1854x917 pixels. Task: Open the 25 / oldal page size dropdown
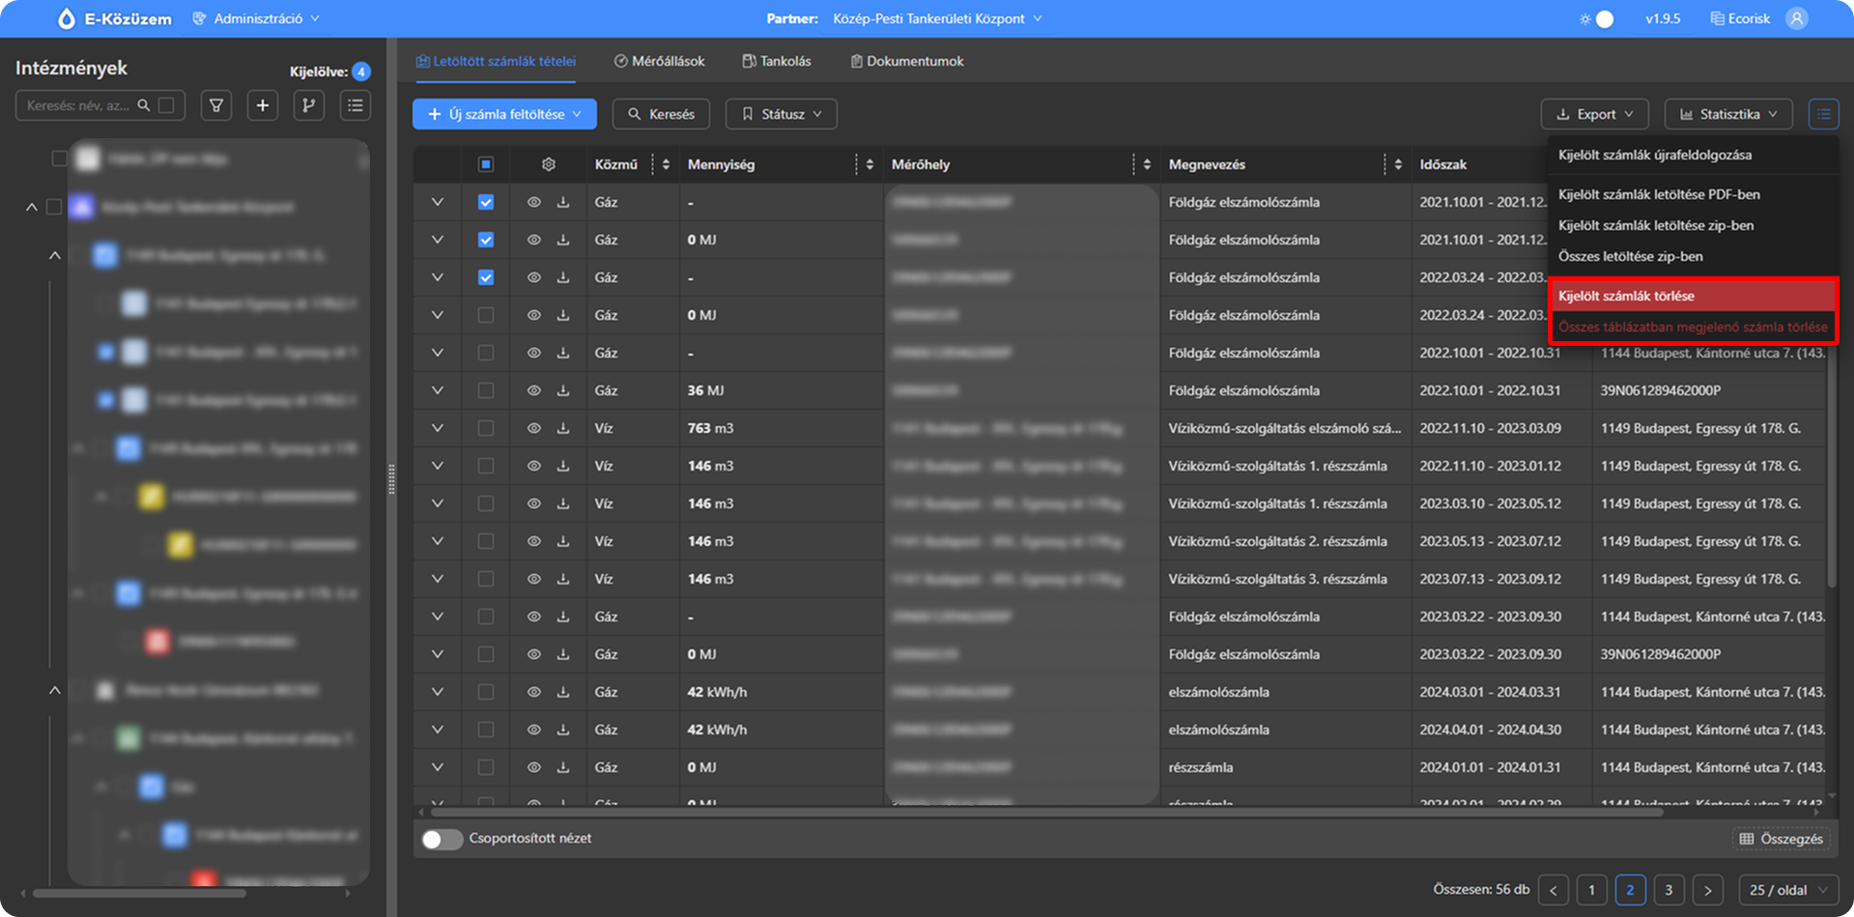click(1788, 890)
